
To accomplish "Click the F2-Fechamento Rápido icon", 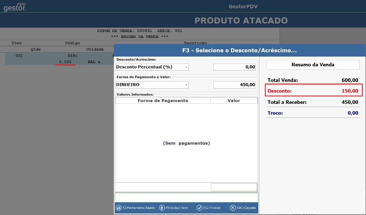I will [119, 208].
